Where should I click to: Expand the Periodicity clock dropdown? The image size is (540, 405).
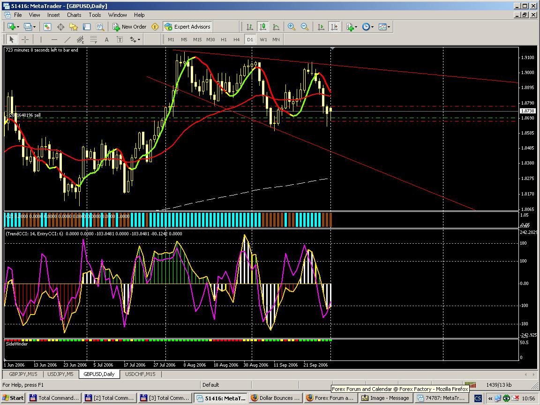372,27
